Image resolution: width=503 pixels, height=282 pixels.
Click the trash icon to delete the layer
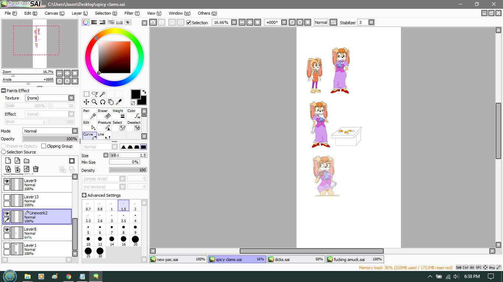[x=36, y=169]
